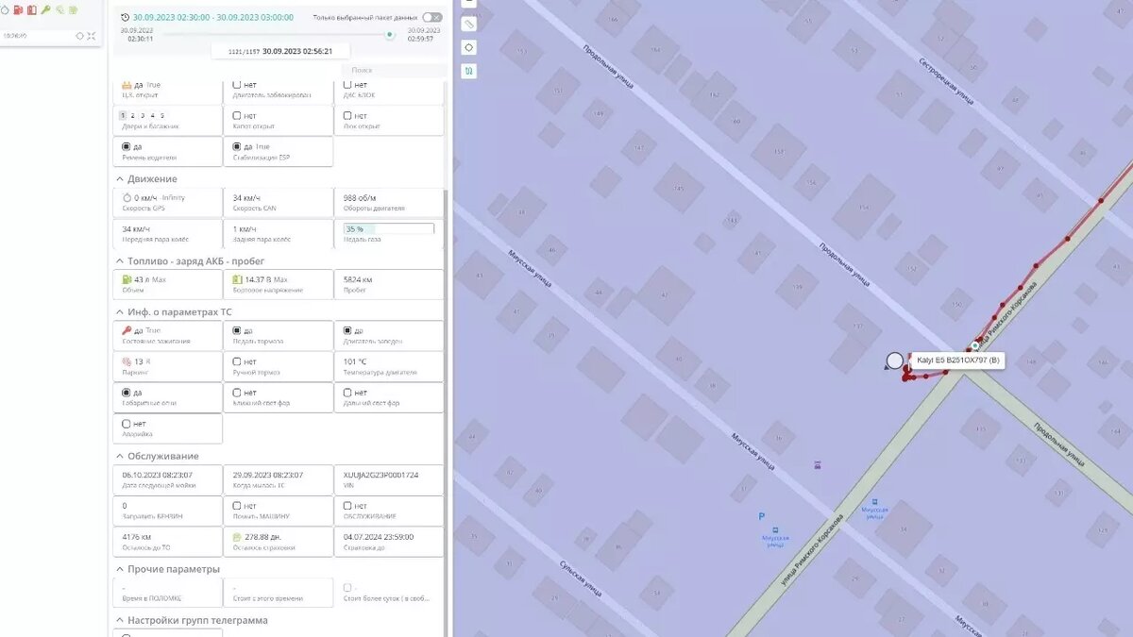Toggle the 'Помыть МАШИНУ' checkbox
The width and height of the screenshot is (1133, 637).
238,506
